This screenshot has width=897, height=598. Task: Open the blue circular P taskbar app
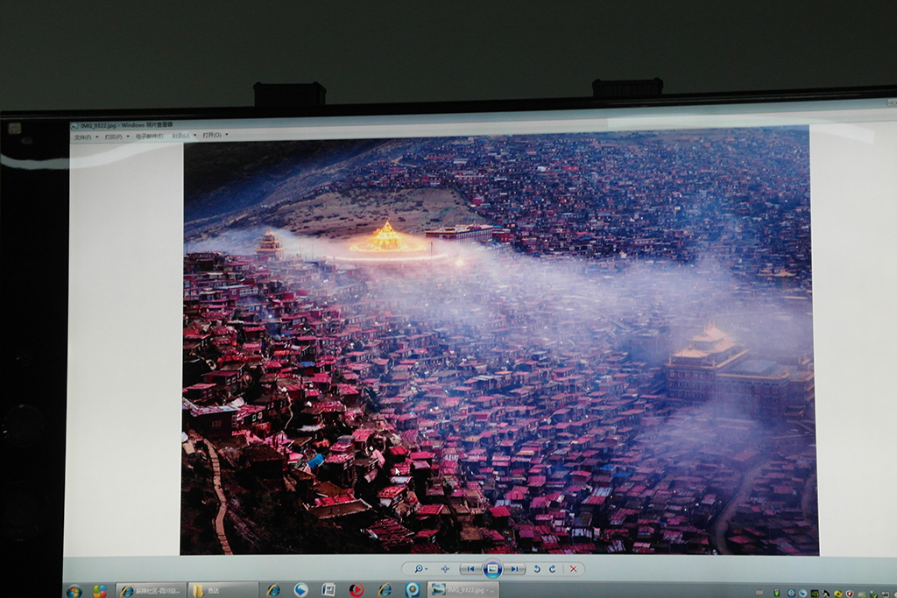[x=412, y=589]
